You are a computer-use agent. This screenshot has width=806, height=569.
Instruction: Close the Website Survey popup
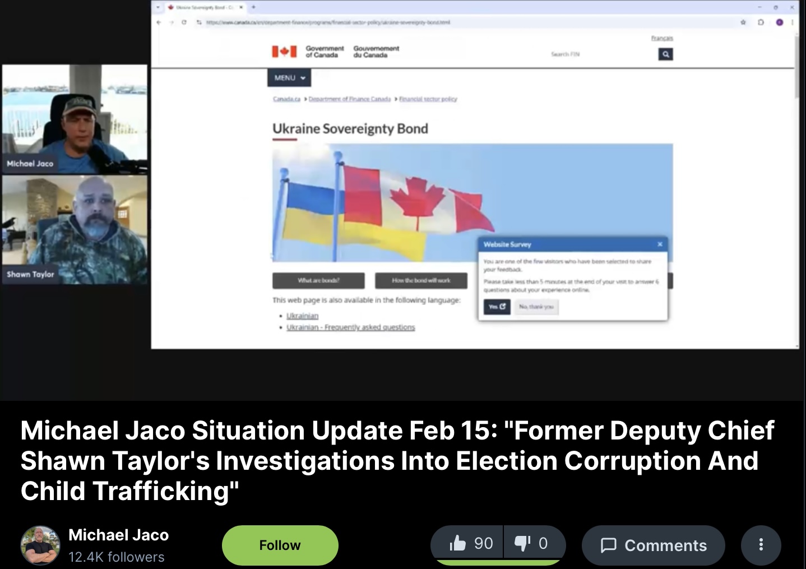(x=660, y=244)
